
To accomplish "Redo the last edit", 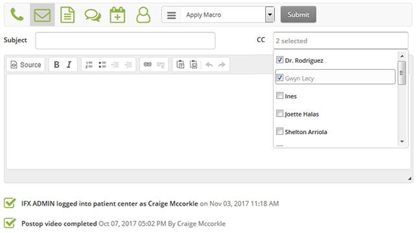I will [222, 65].
